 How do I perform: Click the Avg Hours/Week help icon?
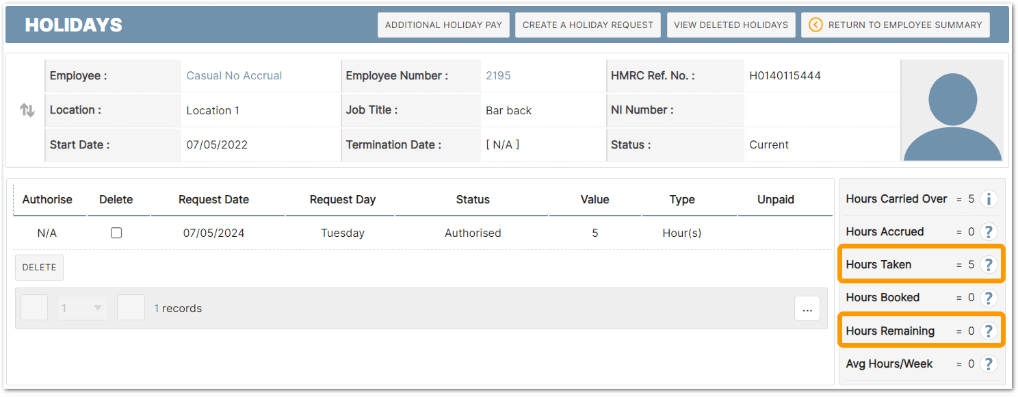coord(989,364)
